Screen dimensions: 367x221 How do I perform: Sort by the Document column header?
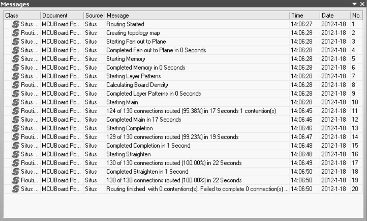62,15
